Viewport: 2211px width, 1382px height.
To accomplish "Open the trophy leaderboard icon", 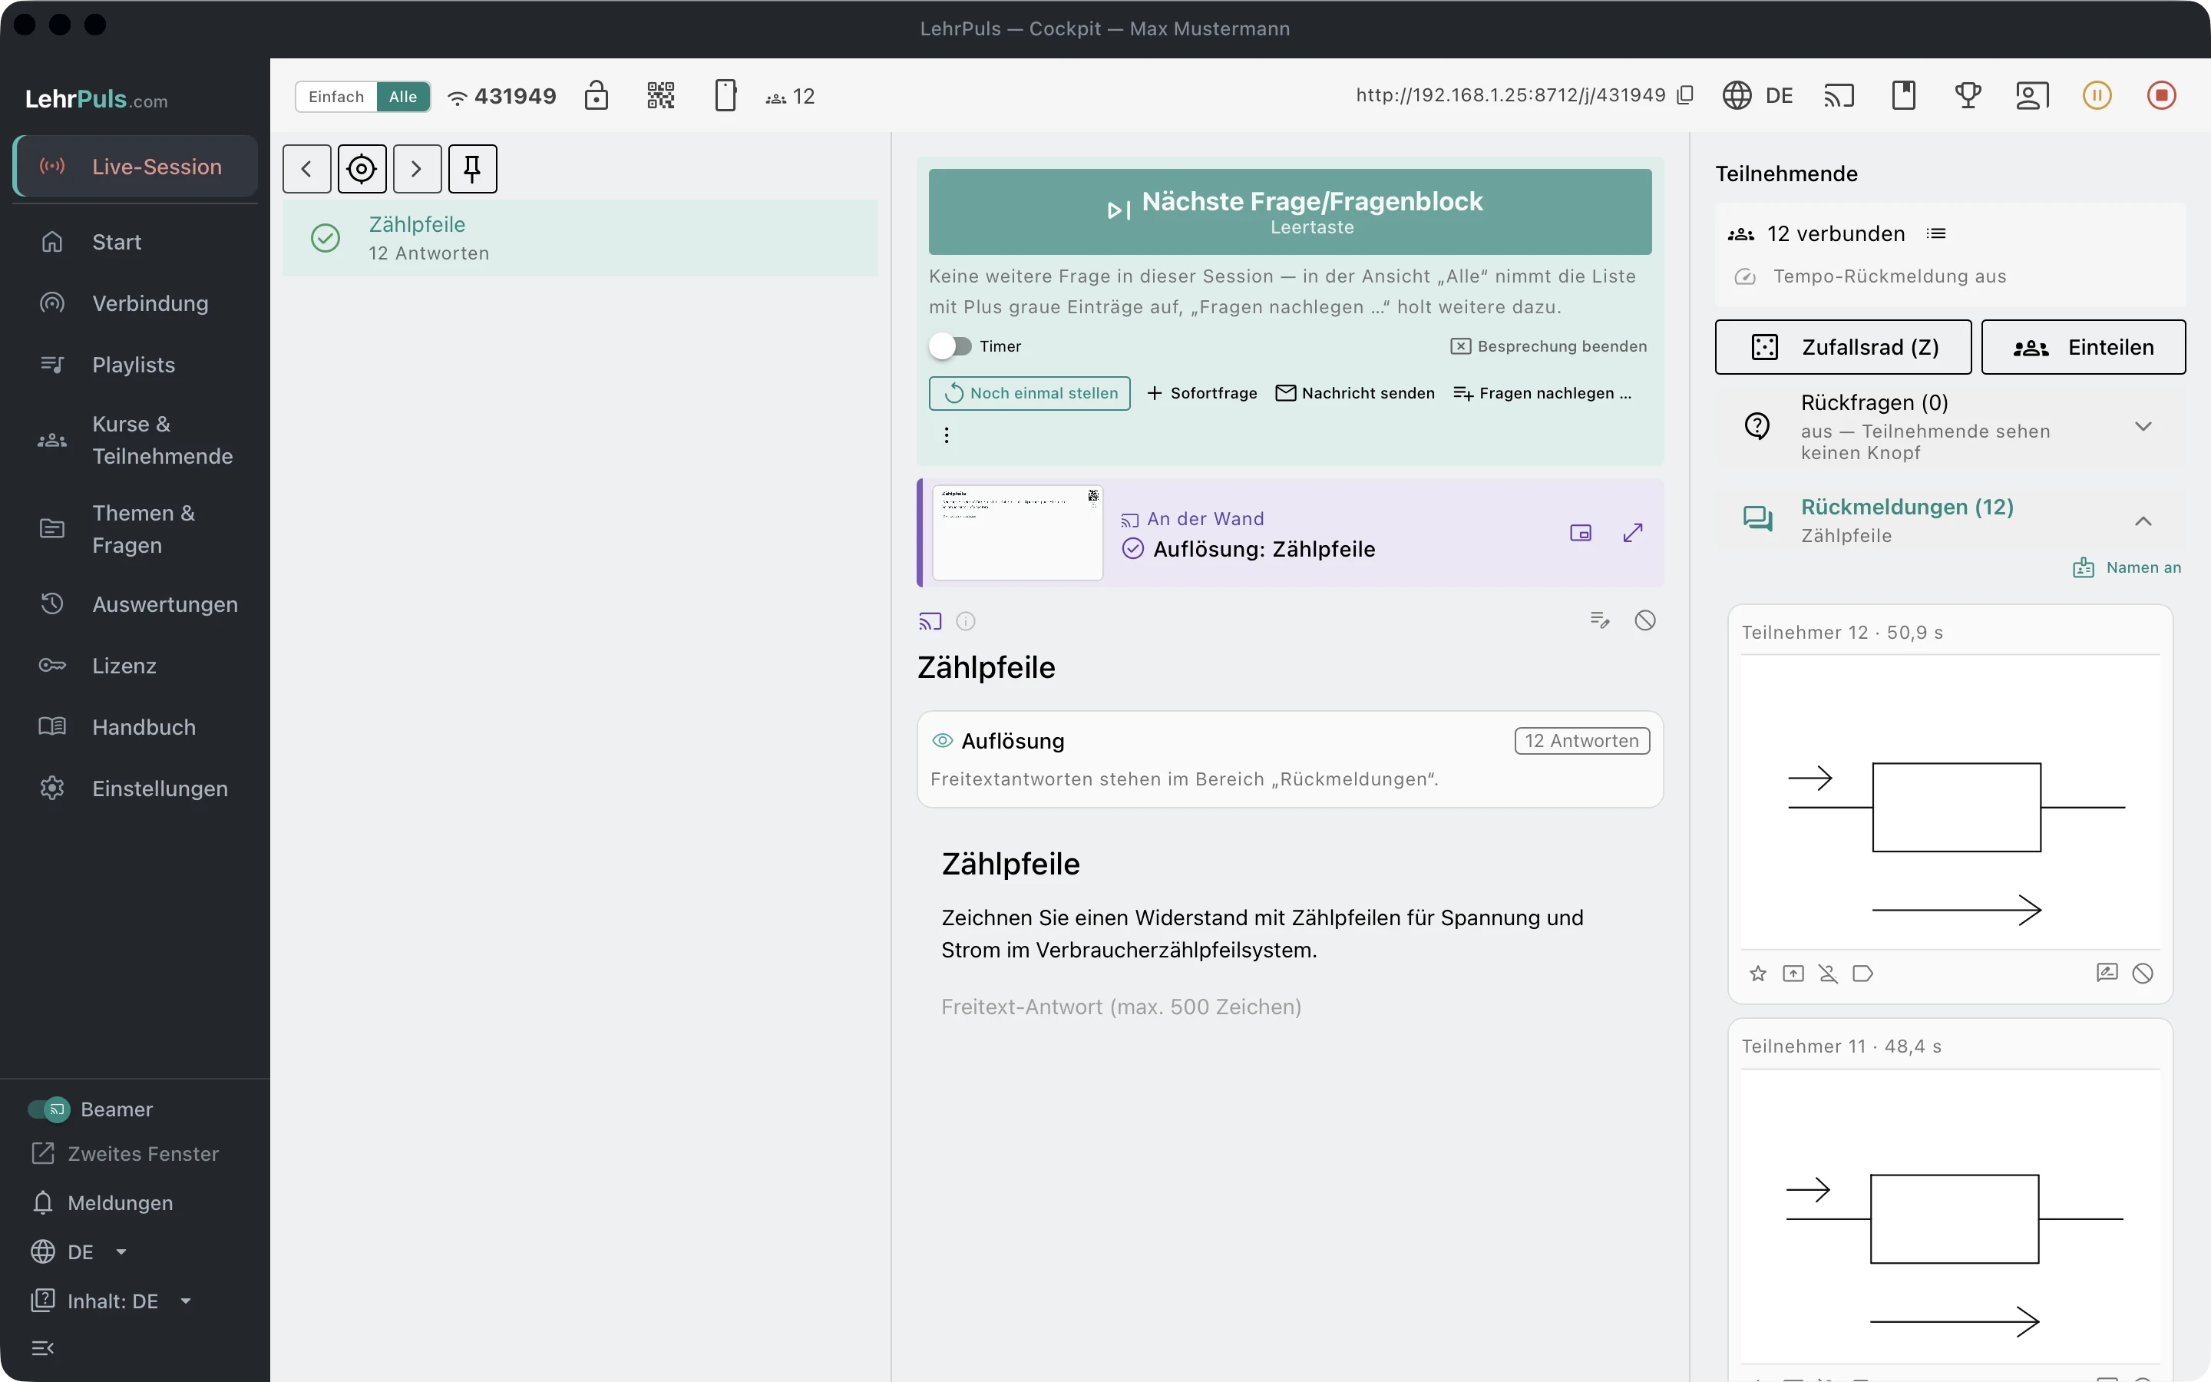I will coord(1968,95).
